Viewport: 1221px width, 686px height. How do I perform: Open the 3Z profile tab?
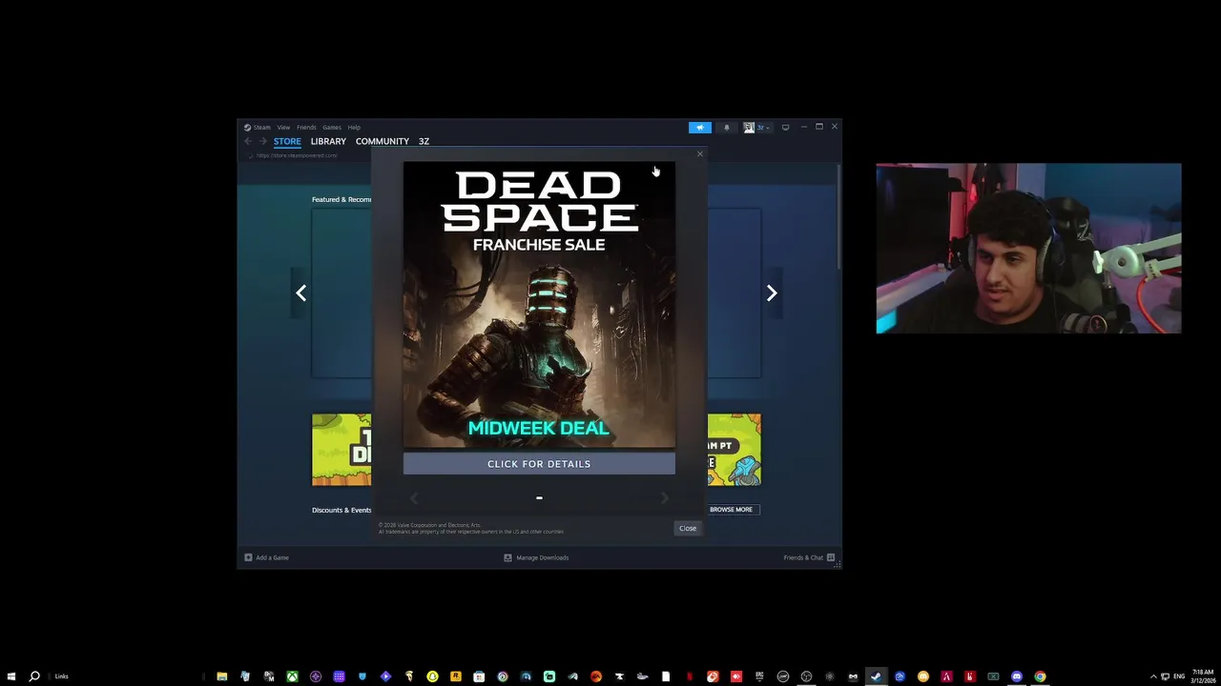(424, 141)
